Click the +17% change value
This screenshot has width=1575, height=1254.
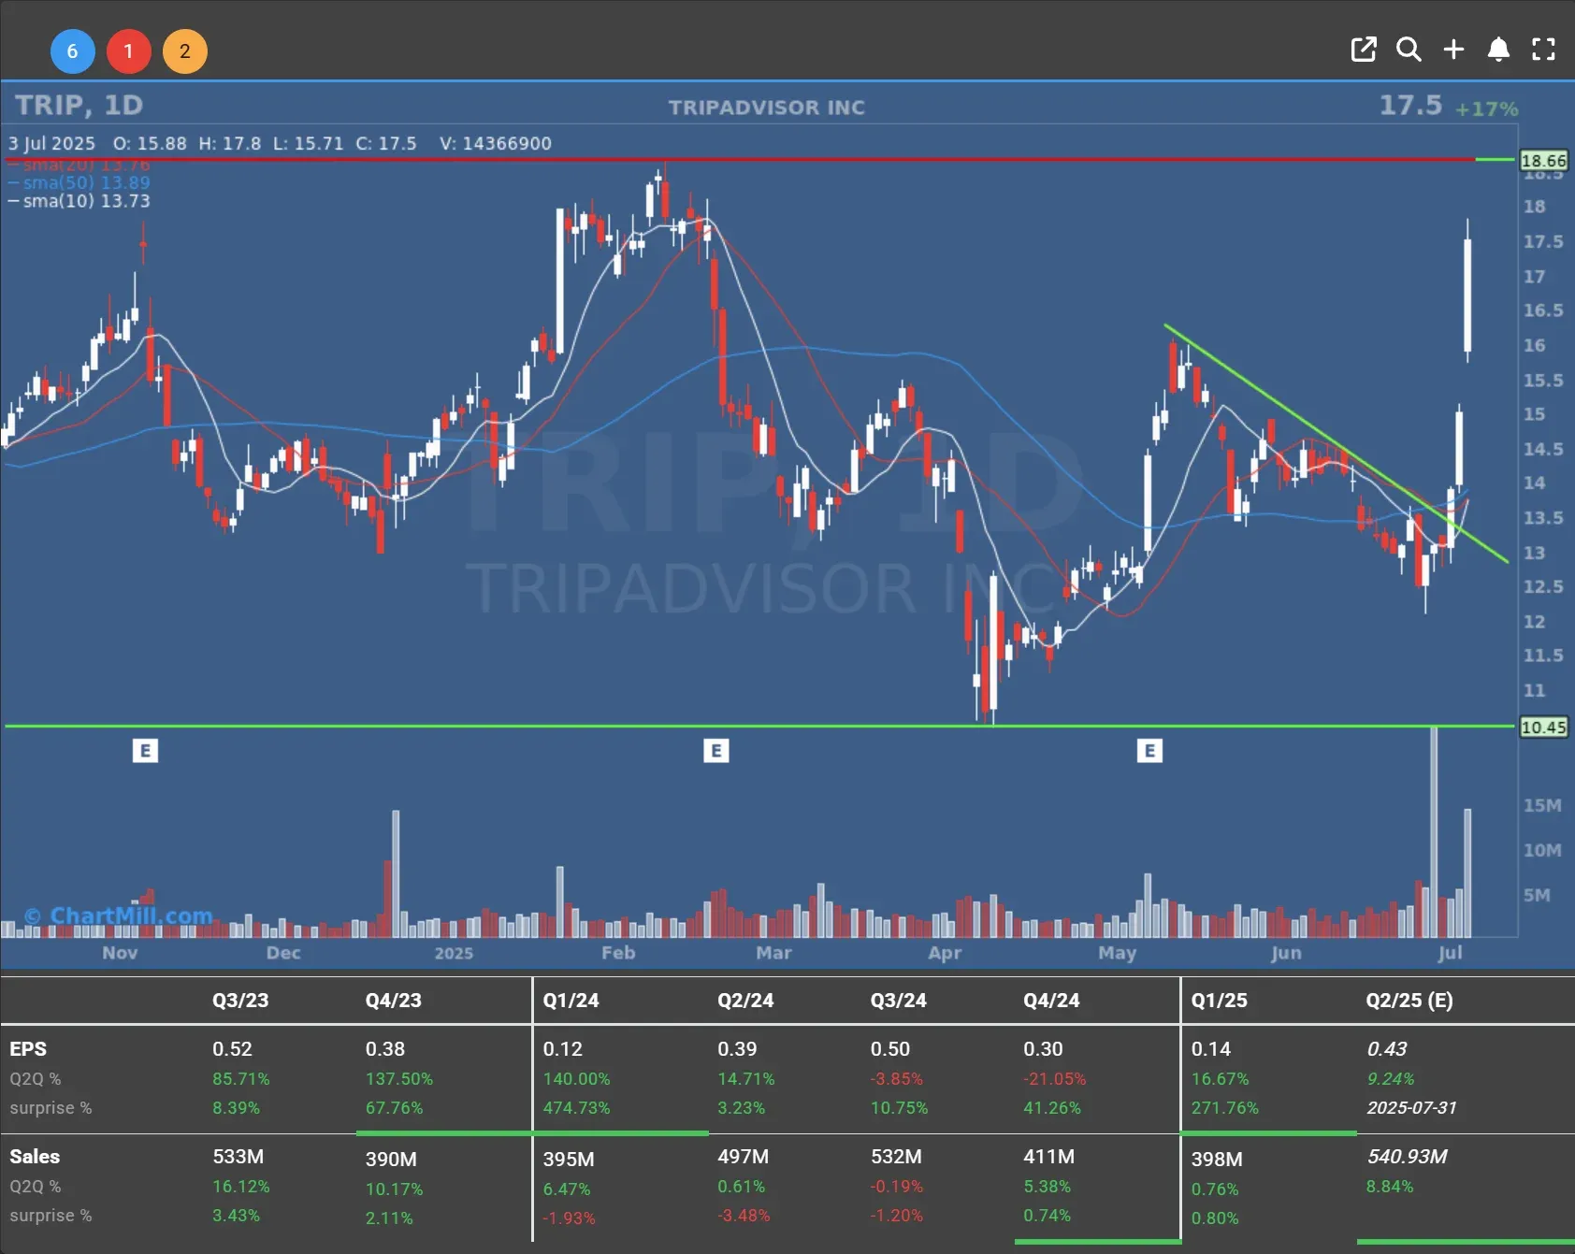1486,108
